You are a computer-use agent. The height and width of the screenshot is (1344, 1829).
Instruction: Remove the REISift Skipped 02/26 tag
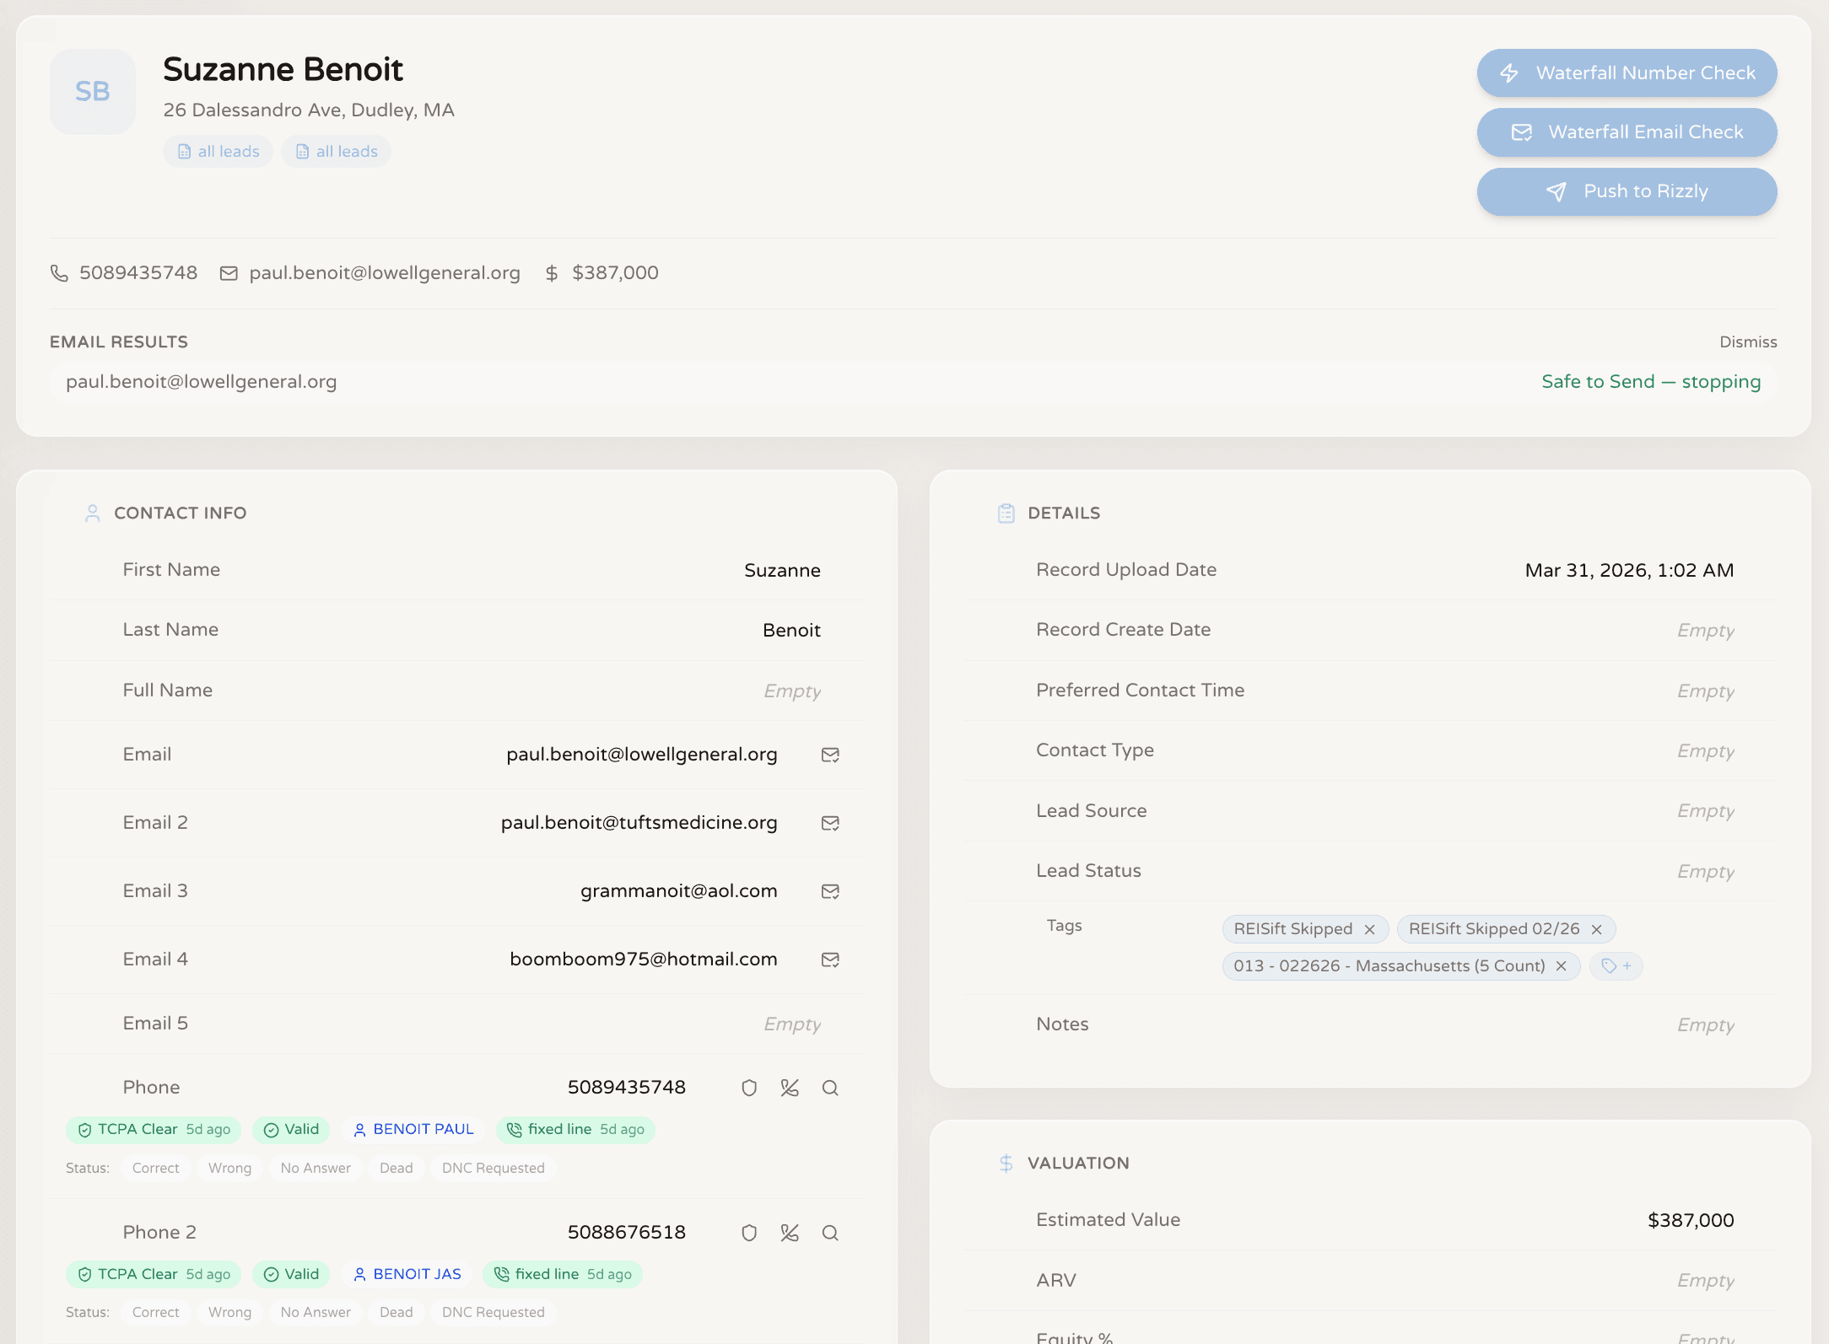1596,929
